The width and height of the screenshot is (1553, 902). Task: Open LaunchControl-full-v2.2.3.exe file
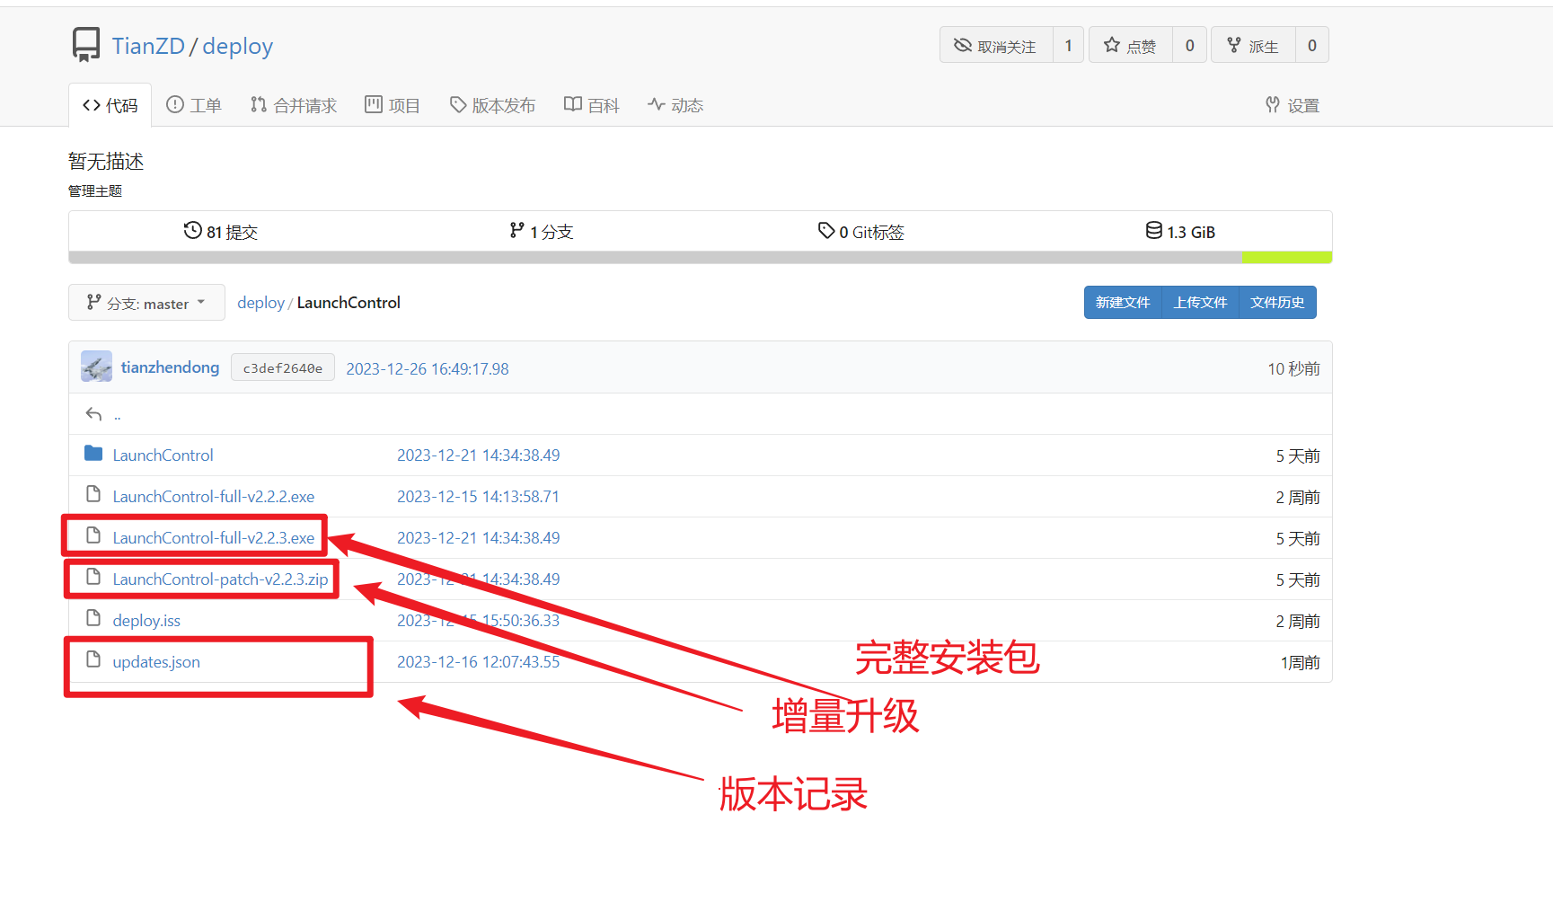pyautogui.click(x=214, y=538)
